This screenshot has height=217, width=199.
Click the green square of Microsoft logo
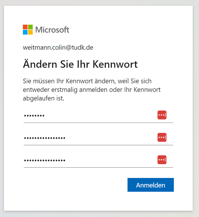point(30,27)
